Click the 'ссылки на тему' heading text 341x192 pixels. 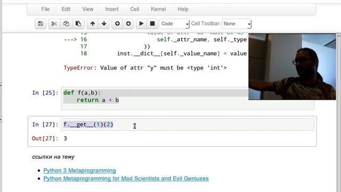(53, 157)
